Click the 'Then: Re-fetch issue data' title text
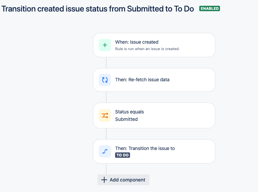 click(x=142, y=80)
